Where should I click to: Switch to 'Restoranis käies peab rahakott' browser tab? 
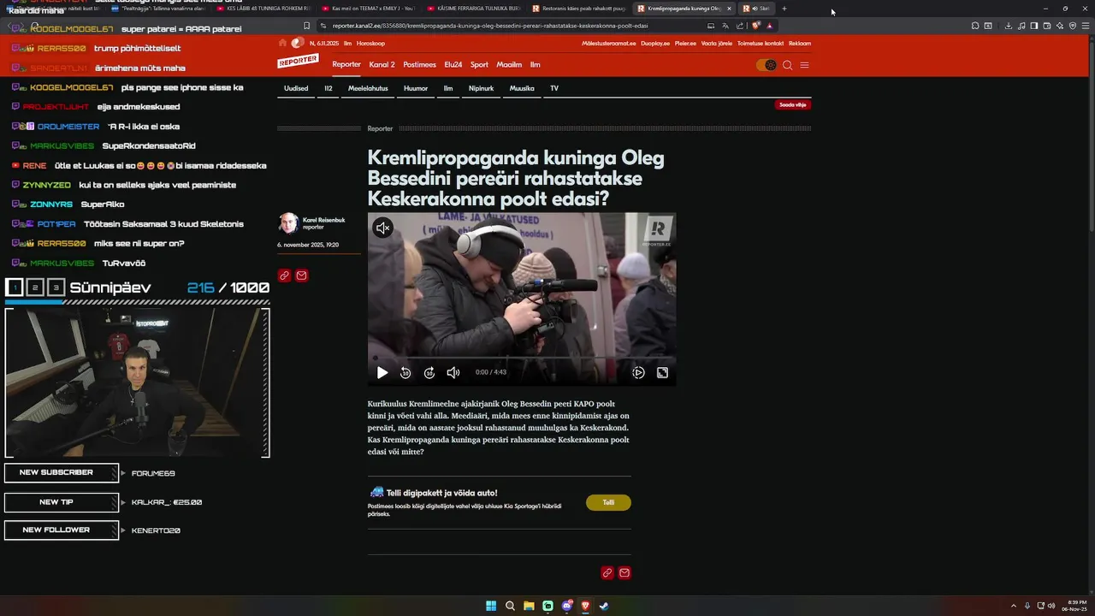click(578, 9)
